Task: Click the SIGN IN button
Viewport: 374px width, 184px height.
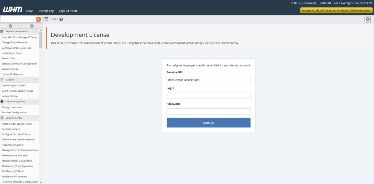Action: [209, 123]
